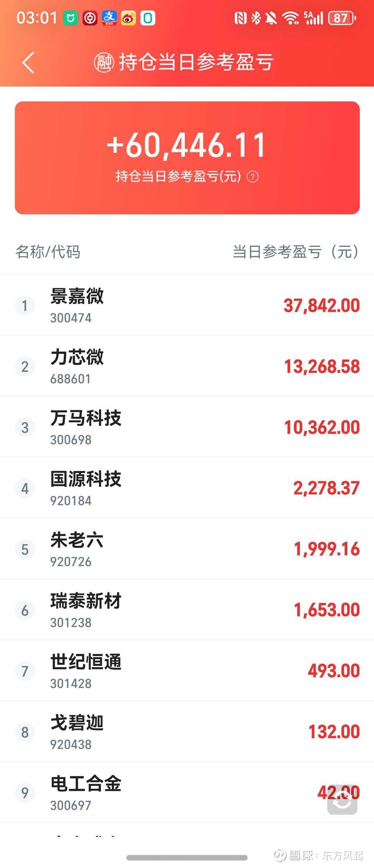Screen dimensions: 374x867
Task: Tap the battery indicator showing 87
Action: [342, 18]
